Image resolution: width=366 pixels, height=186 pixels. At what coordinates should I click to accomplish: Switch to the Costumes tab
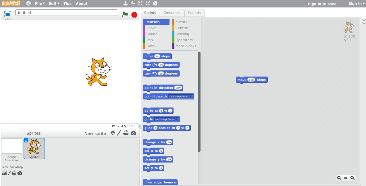pyautogui.click(x=172, y=13)
